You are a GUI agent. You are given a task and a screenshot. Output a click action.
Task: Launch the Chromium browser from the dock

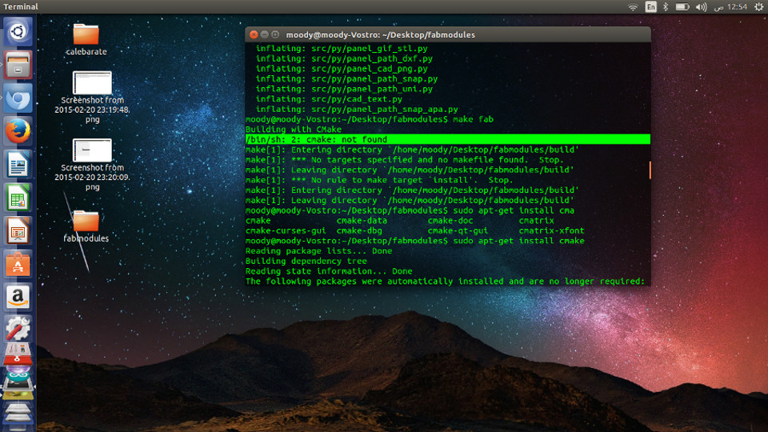[x=18, y=98]
